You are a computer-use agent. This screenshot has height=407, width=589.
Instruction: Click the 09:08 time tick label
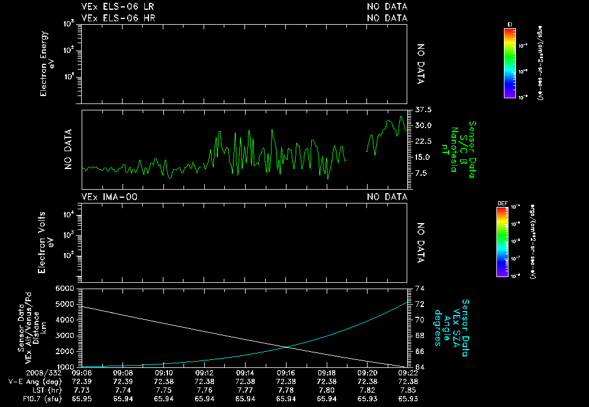[123, 373]
